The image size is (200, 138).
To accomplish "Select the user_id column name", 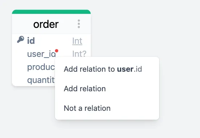I will pyautogui.click(x=42, y=54).
